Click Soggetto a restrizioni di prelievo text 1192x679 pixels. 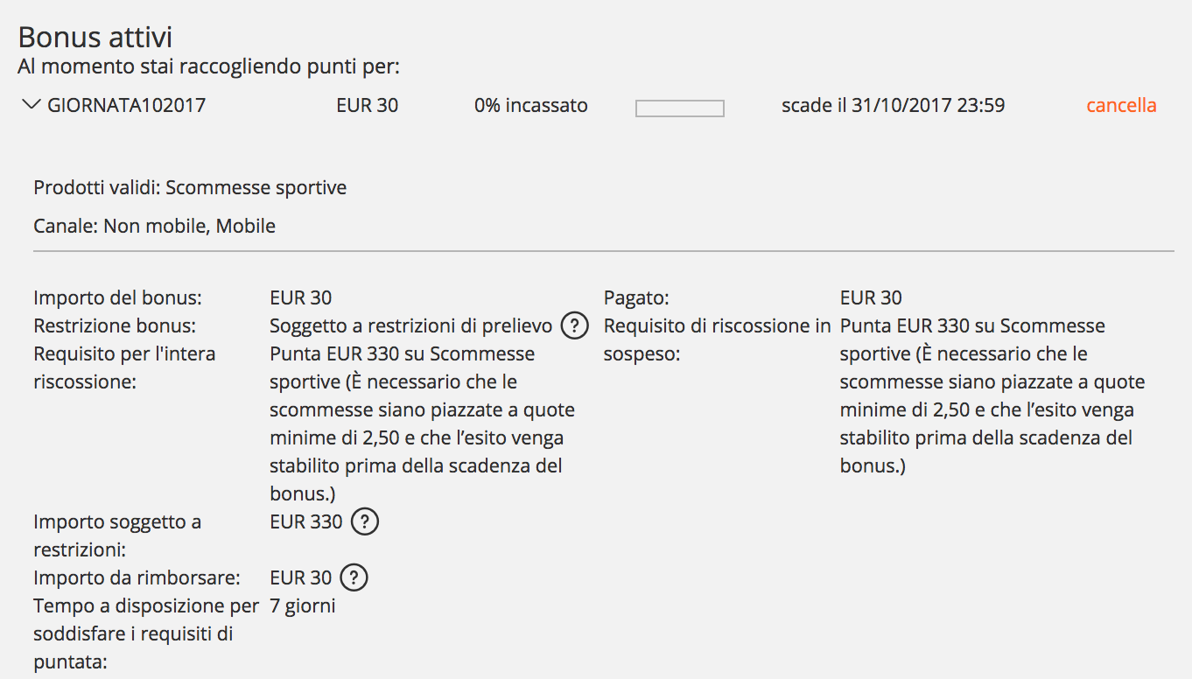coord(411,326)
